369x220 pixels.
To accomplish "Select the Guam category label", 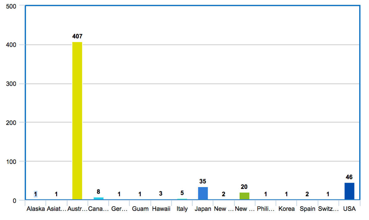I will [140, 209].
